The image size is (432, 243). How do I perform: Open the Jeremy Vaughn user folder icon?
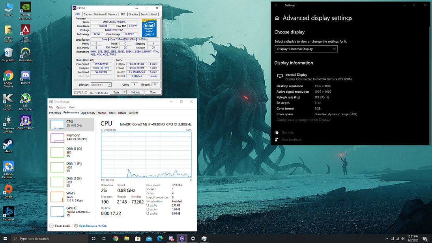pos(8,34)
